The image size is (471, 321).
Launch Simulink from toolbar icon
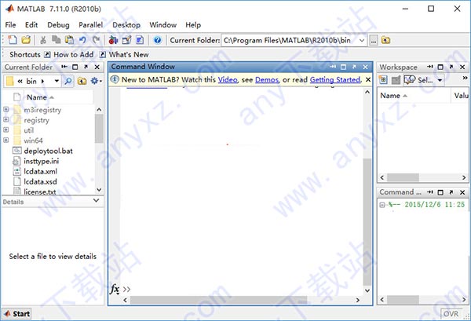[x=113, y=40]
